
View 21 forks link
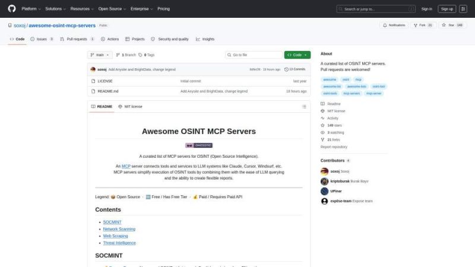[330, 140]
